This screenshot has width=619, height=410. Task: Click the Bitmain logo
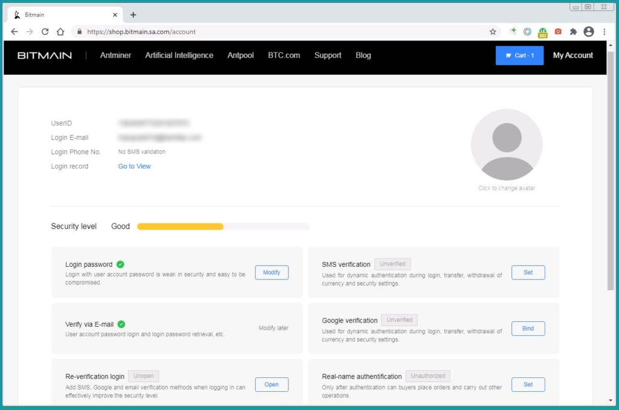point(45,56)
